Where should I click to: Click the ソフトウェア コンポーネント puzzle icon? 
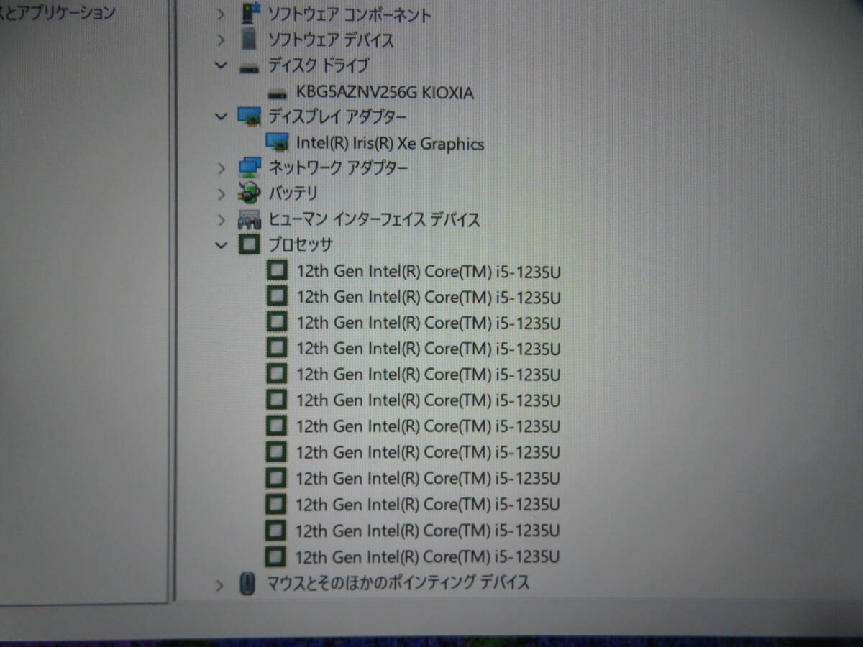[x=249, y=13]
